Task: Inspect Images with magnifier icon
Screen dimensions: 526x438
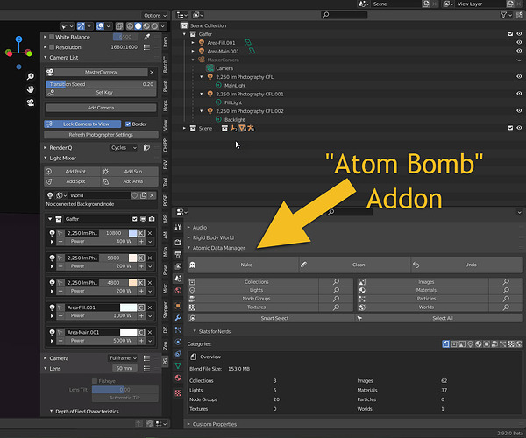Action: (x=506, y=282)
